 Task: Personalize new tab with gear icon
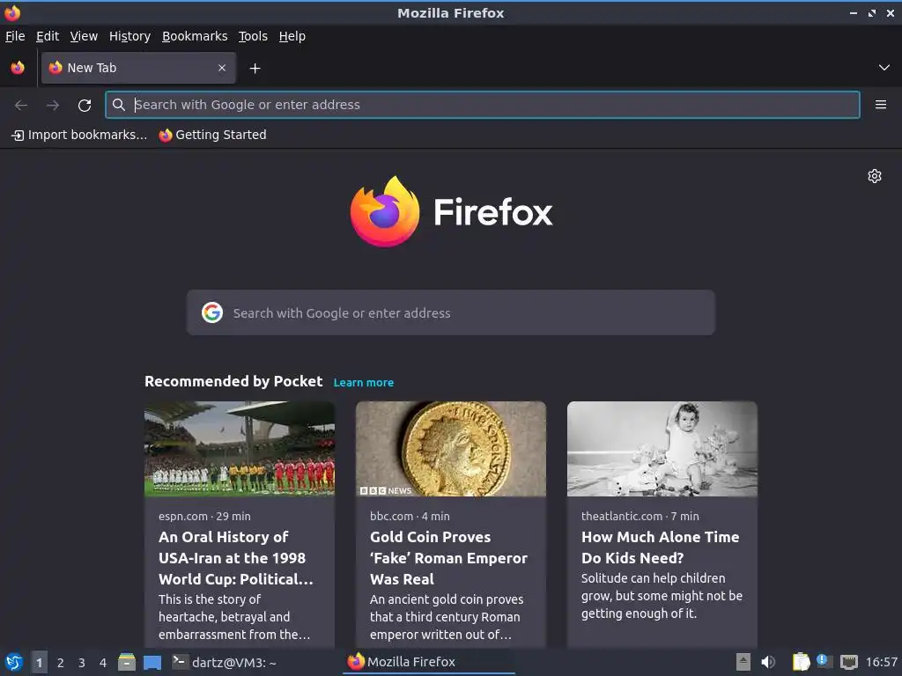[875, 176]
